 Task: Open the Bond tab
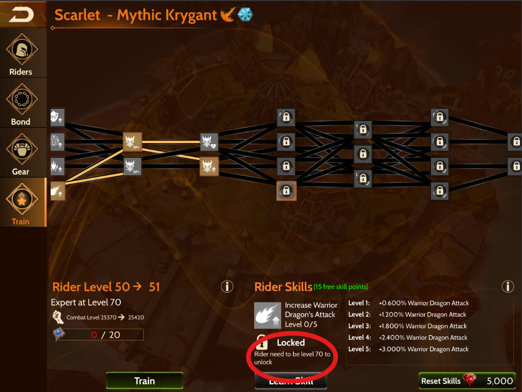pos(21,103)
